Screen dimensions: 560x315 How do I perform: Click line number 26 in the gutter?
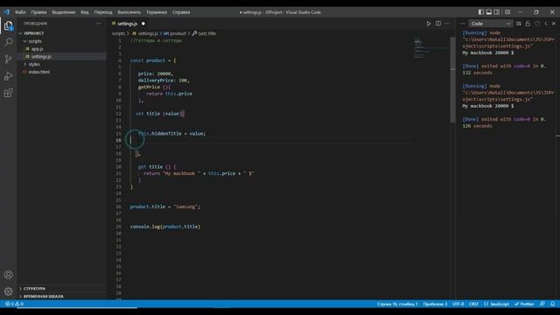tap(119, 206)
